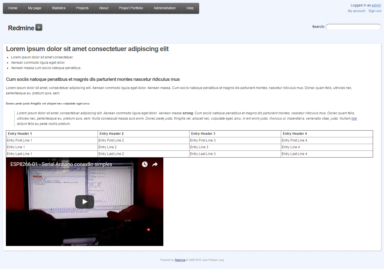Open the About menu item
Viewport: 384px width, 269px height.
104,8
